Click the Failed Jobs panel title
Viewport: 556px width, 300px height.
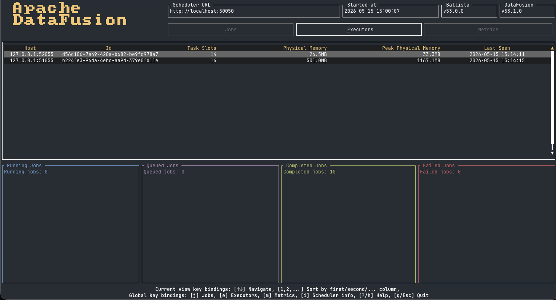[x=439, y=165]
